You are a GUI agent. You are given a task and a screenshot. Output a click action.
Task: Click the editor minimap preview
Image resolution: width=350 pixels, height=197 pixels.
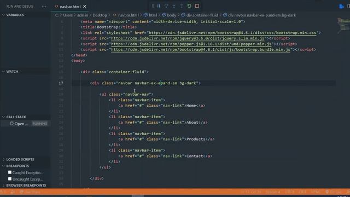point(343,26)
